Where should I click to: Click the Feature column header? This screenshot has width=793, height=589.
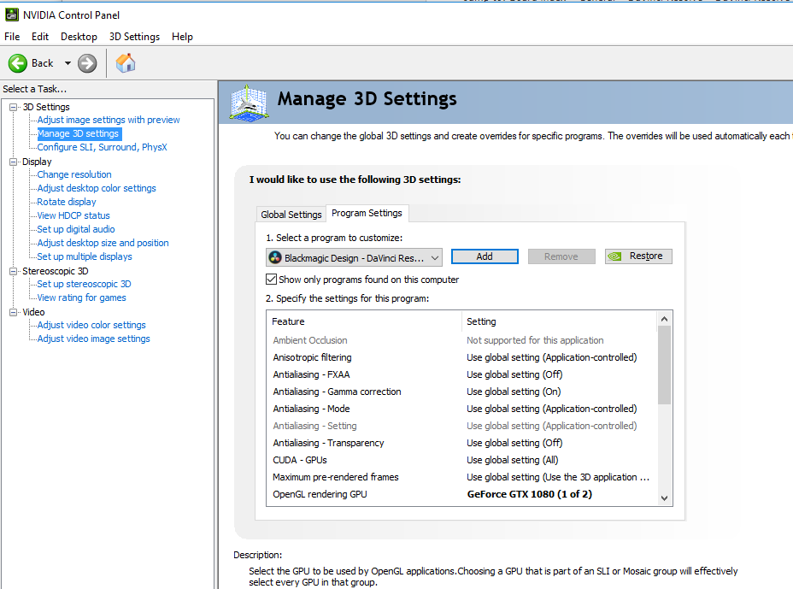[x=364, y=321]
